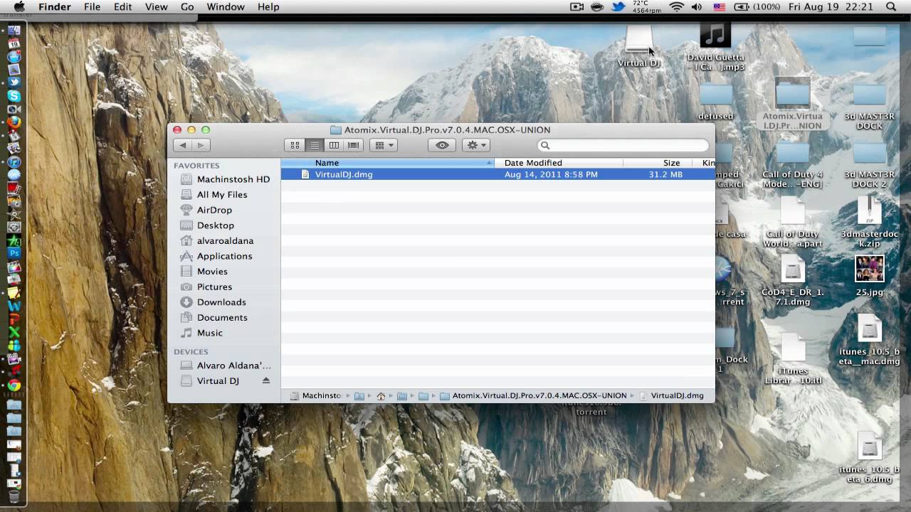Open the Finder menu
911x512 pixels.
pos(55,7)
